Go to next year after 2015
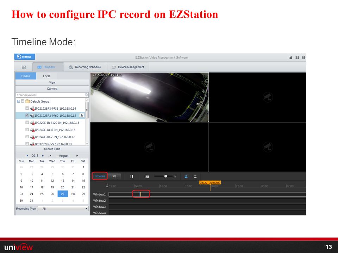The height and width of the screenshot is (253, 338). tap(43, 156)
